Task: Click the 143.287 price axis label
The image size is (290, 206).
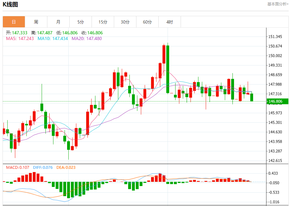Action: point(275,151)
